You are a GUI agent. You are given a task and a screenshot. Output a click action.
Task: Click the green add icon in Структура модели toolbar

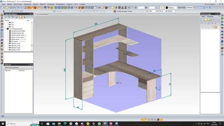[x=9, y=17]
